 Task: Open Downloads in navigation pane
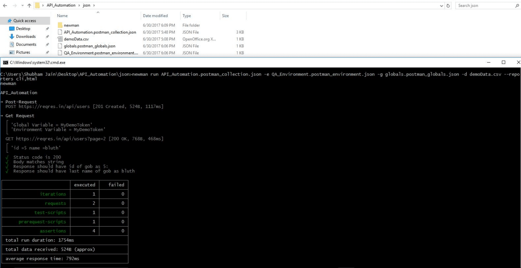(x=25, y=36)
